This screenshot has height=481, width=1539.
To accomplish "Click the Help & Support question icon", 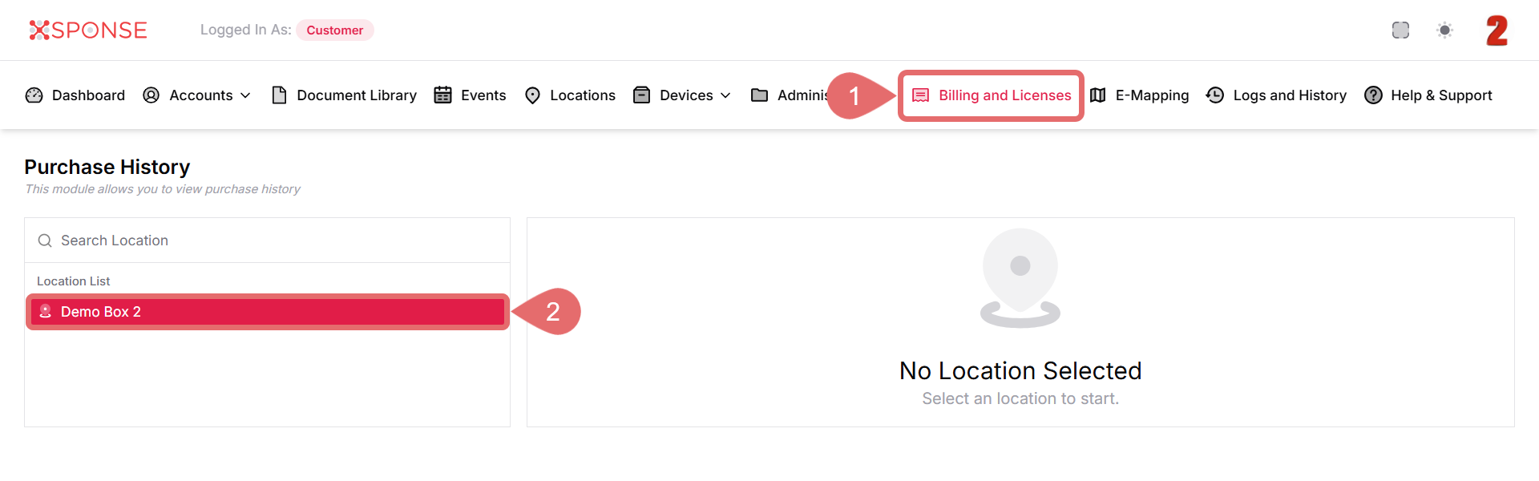I will [1373, 95].
